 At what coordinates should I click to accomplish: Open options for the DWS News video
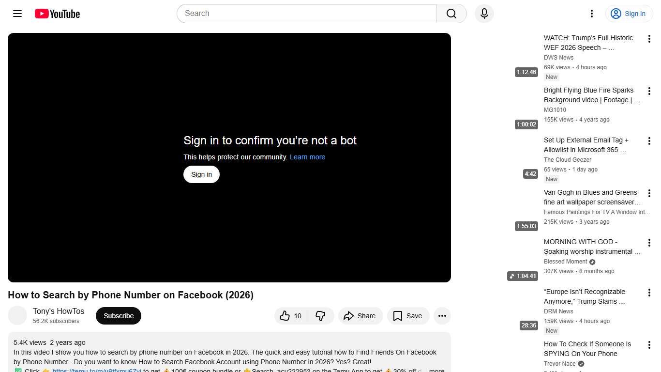pyautogui.click(x=649, y=39)
